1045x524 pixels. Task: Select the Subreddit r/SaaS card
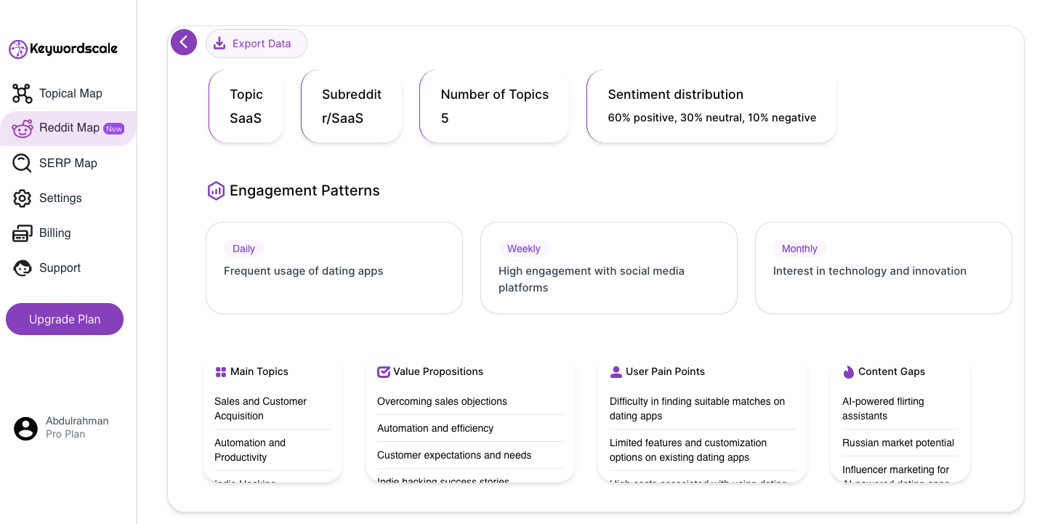click(x=352, y=106)
